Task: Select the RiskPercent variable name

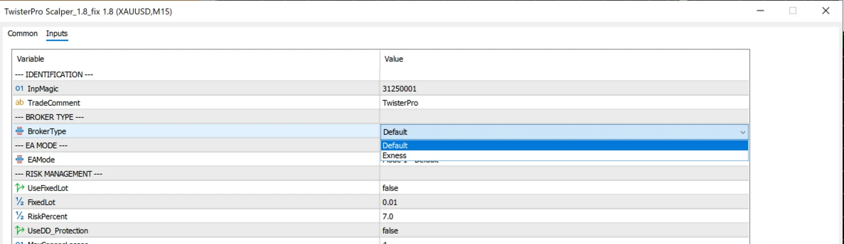Action: coord(47,216)
